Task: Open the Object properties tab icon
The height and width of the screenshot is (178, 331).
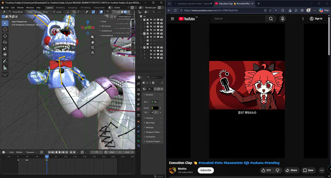Action: [x=139, y=122]
